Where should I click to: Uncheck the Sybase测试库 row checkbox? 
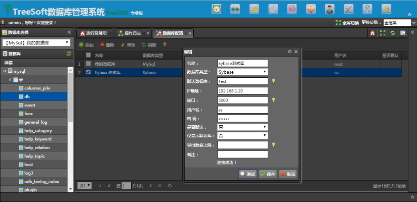tap(89, 72)
